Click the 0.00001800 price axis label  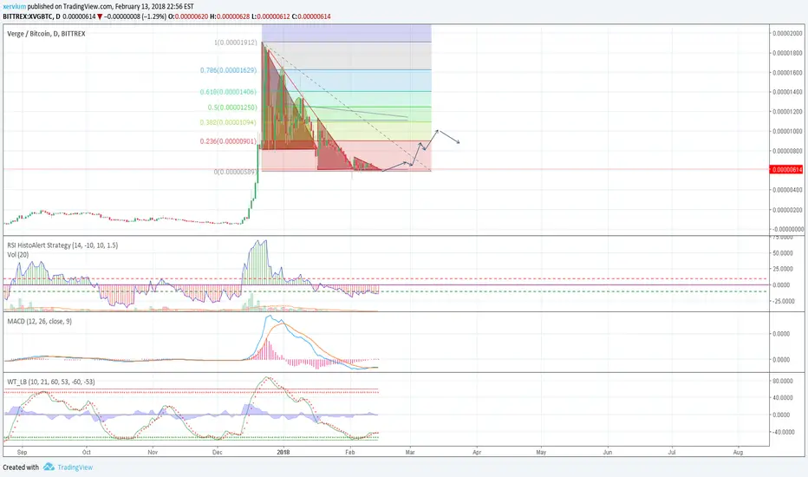[787, 53]
